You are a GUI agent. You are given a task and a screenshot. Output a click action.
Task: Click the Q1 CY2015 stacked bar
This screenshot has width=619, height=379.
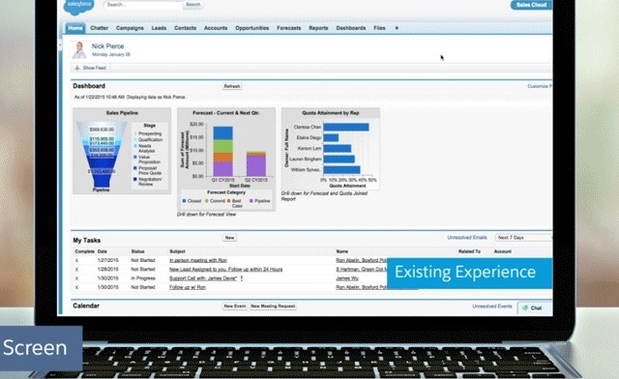click(x=223, y=151)
